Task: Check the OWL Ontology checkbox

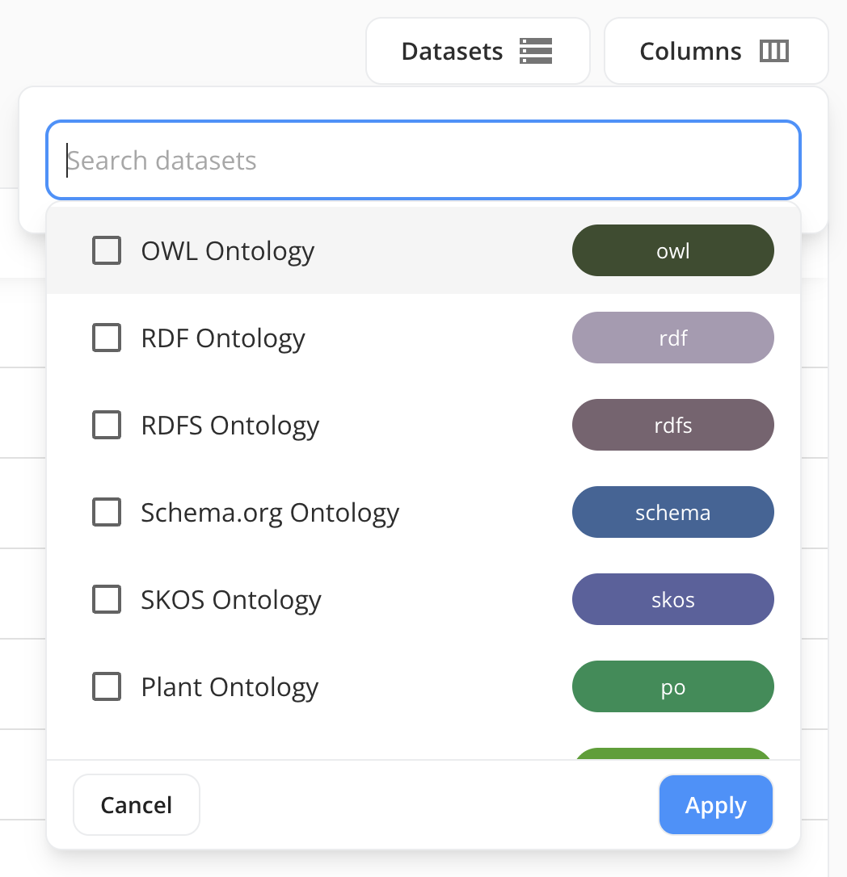Action: click(x=107, y=250)
